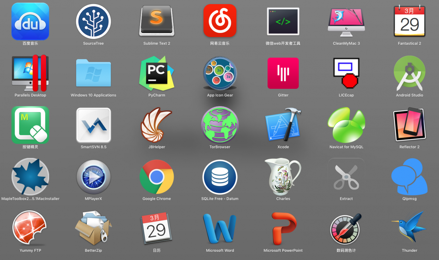Launch CleanMyMac 3
The image size is (439, 260).
[346, 22]
